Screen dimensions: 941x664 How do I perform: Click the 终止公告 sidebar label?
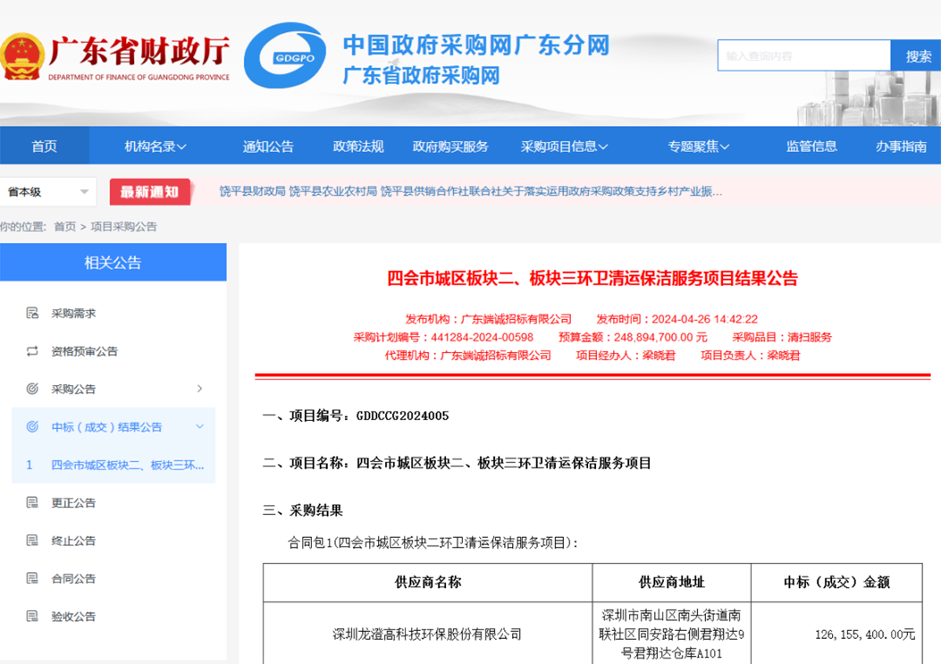74,541
